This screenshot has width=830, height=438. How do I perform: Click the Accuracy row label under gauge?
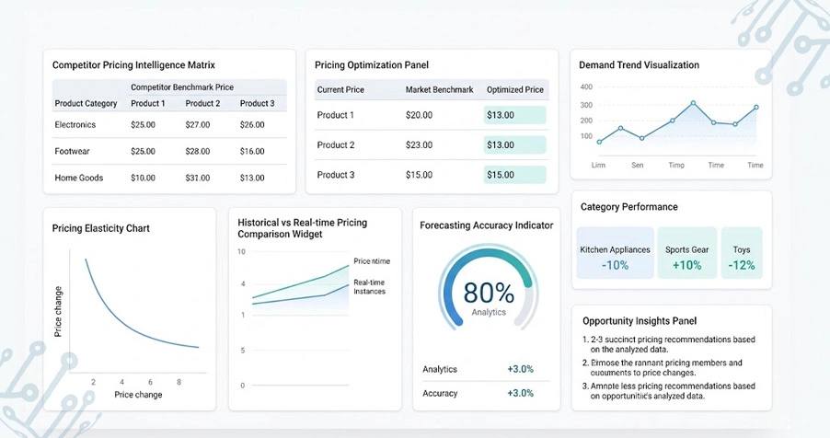(440, 394)
